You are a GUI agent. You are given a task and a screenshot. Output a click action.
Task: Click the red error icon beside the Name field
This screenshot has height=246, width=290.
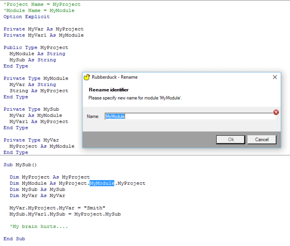click(276, 112)
